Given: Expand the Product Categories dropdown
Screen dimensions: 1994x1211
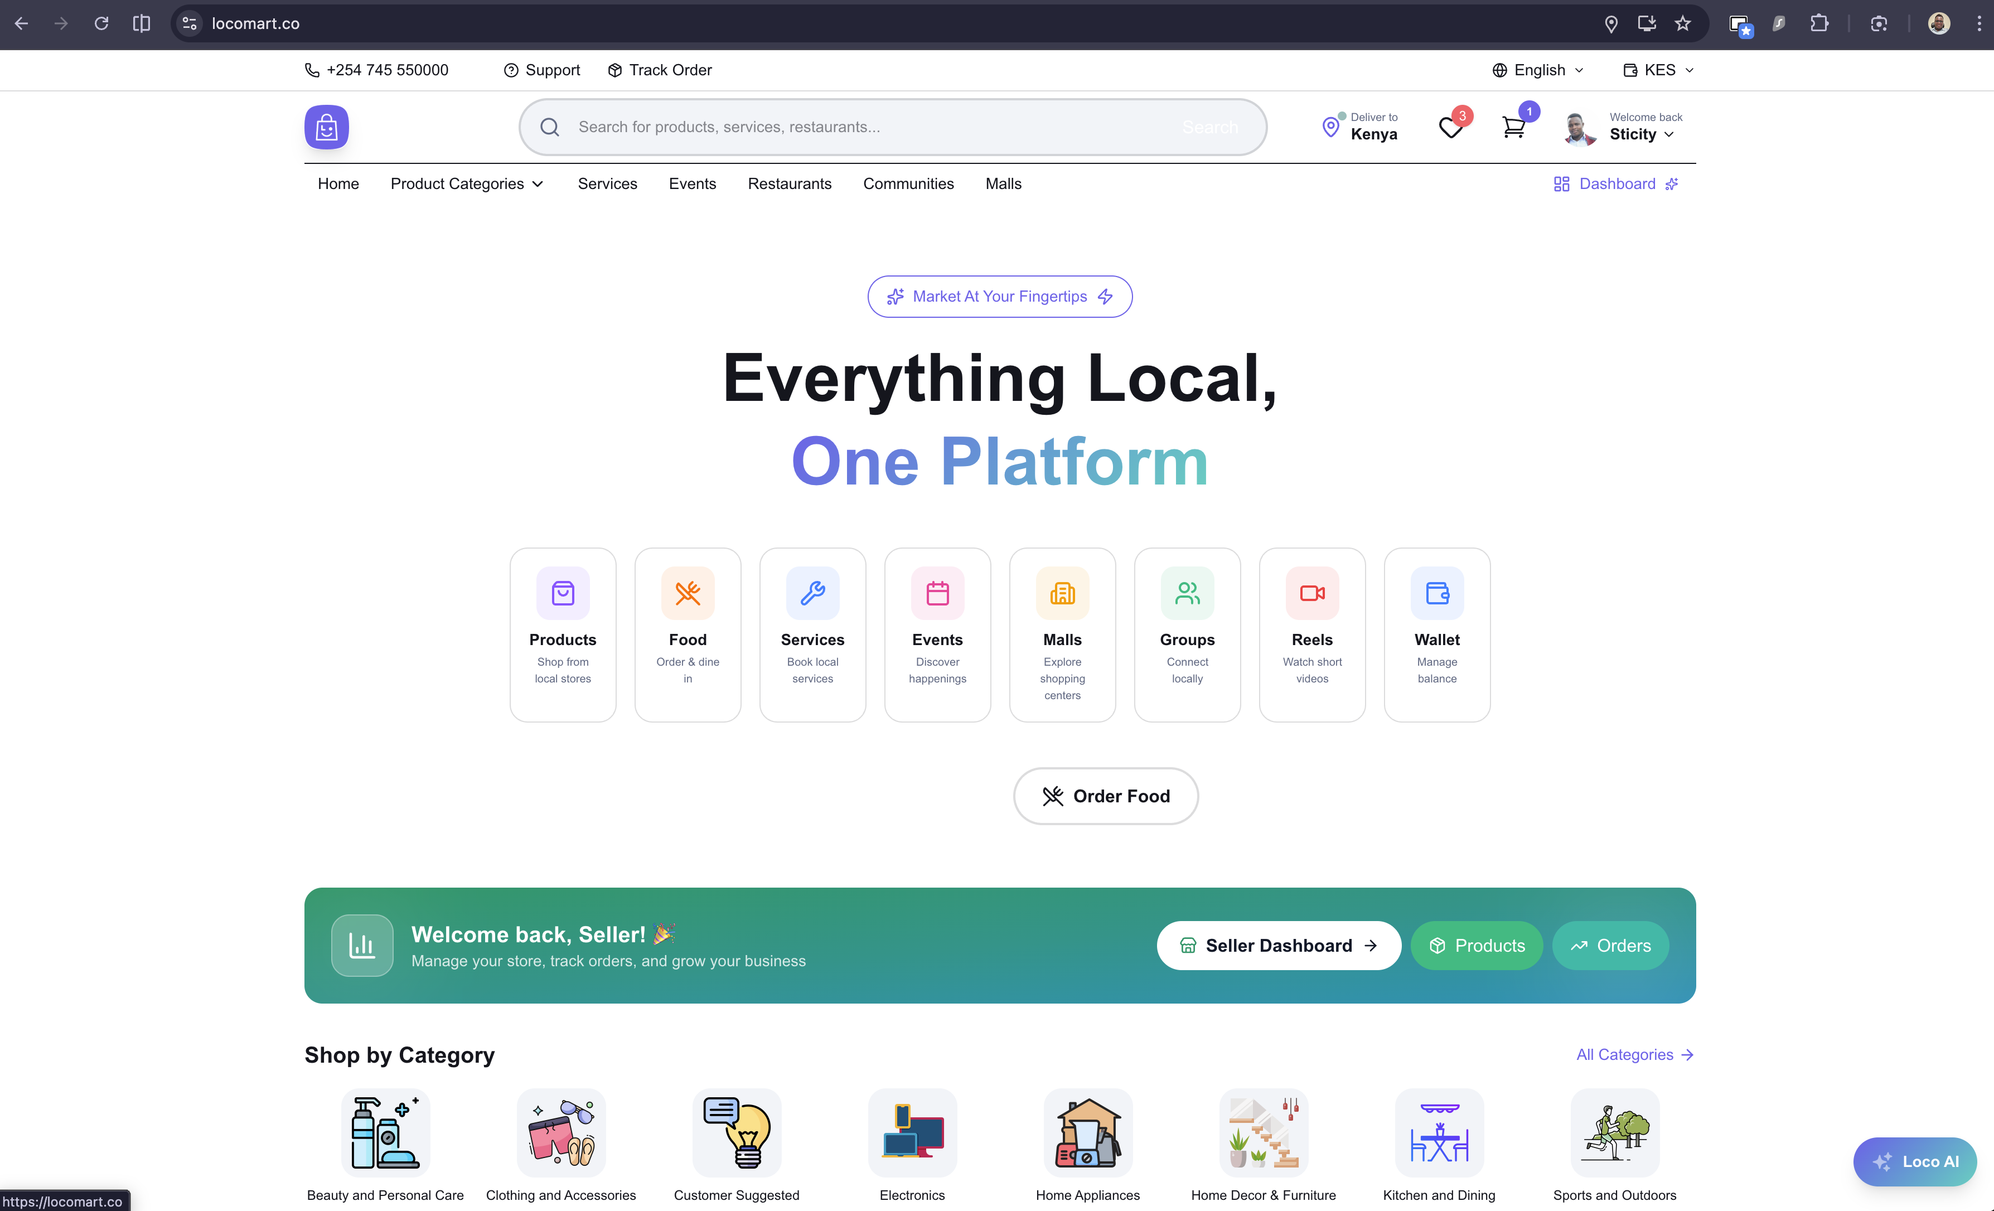Looking at the screenshot, I should (x=467, y=183).
